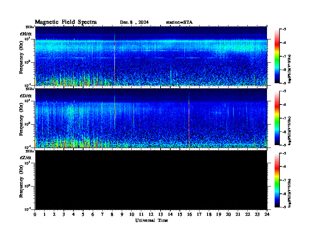This screenshot has width=318, height=246.
Task: Click the color bar beside the dD/dt panel
Action: (x=277, y=118)
